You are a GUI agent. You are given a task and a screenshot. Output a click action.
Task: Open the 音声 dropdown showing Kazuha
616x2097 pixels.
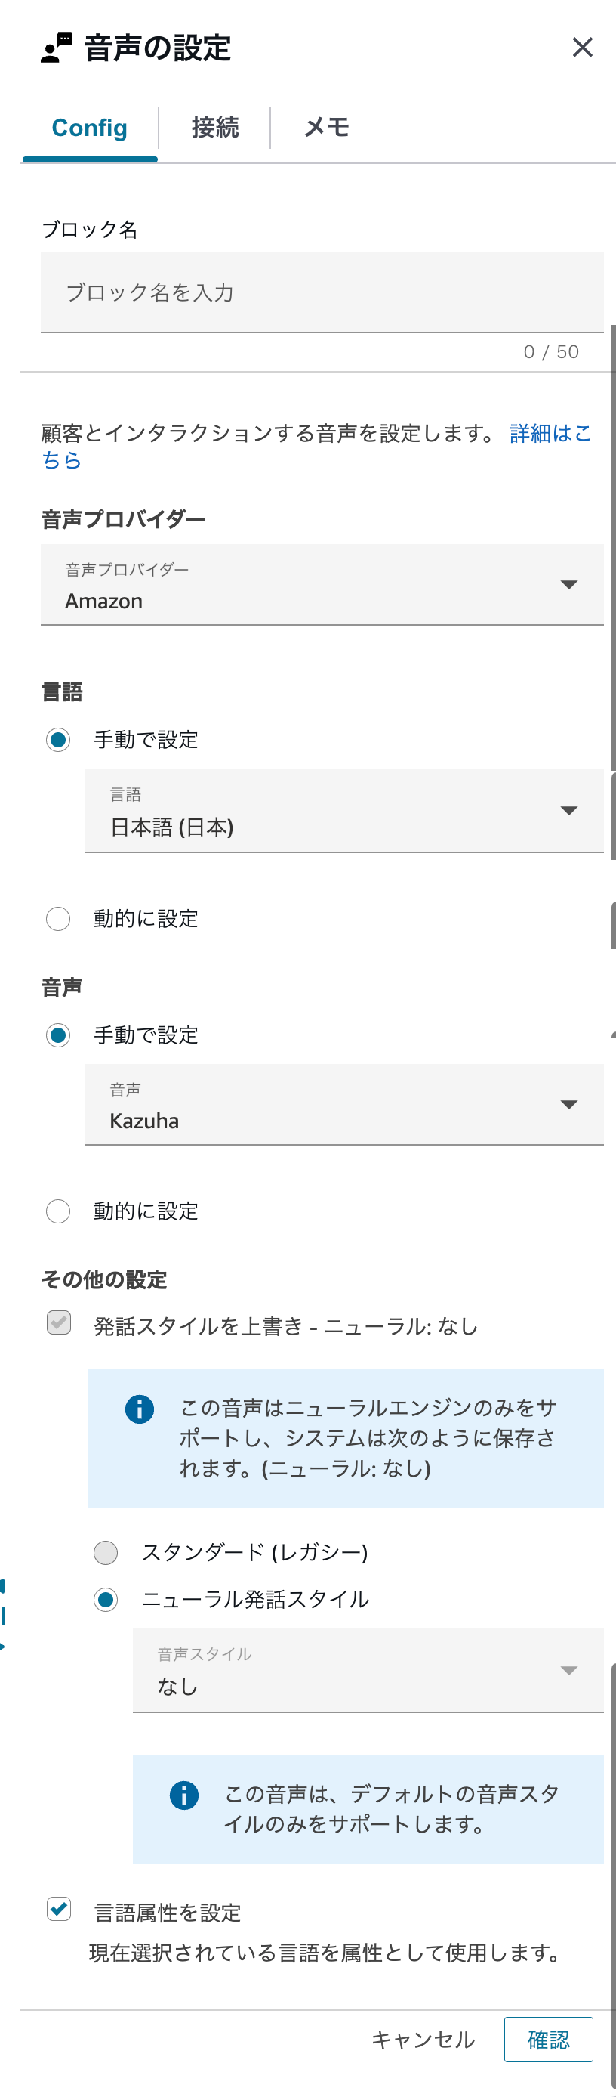coord(343,1105)
